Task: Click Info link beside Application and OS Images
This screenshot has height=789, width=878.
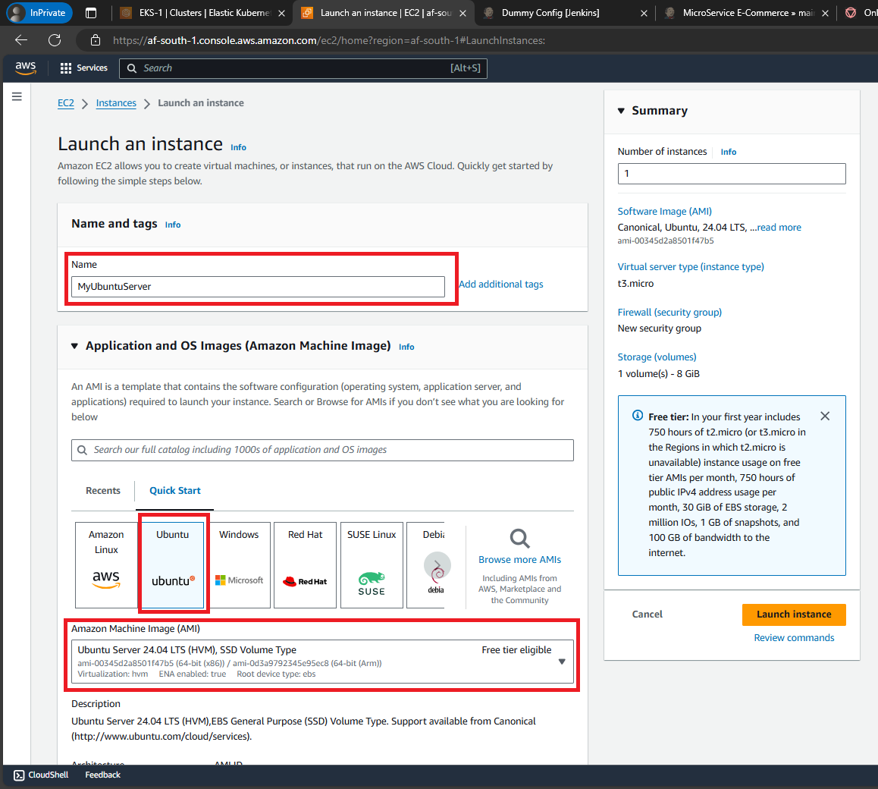Action: [x=406, y=347]
